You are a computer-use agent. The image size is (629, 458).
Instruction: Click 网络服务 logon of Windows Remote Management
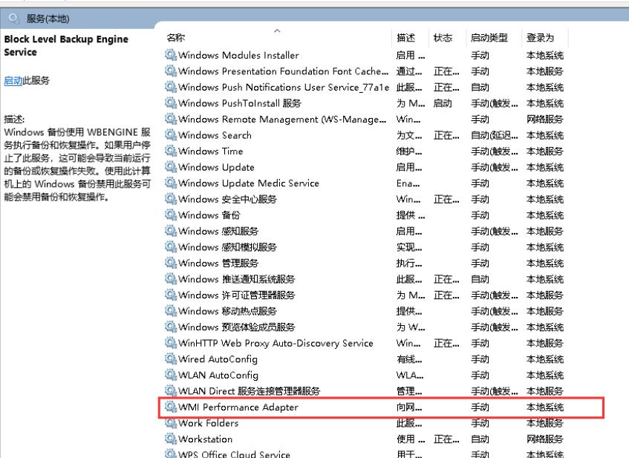click(x=545, y=119)
